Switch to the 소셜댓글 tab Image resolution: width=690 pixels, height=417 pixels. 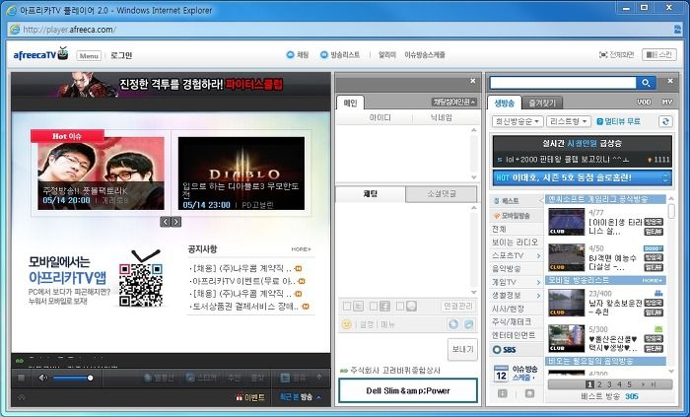point(441,193)
